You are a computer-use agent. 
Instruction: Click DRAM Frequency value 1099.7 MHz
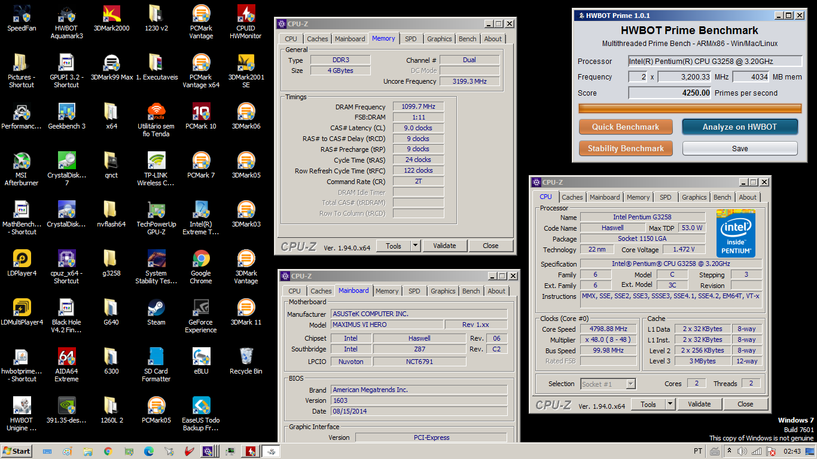pos(418,106)
